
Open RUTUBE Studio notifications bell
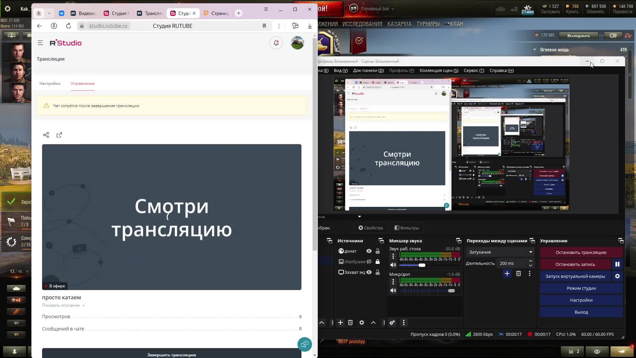pyautogui.click(x=276, y=43)
